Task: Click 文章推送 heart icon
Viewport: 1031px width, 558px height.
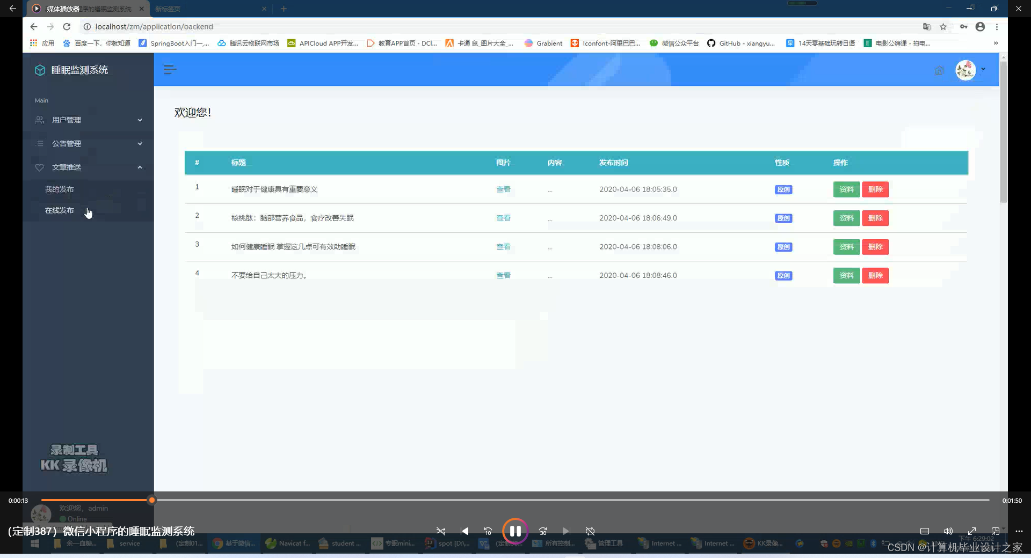Action: [39, 167]
